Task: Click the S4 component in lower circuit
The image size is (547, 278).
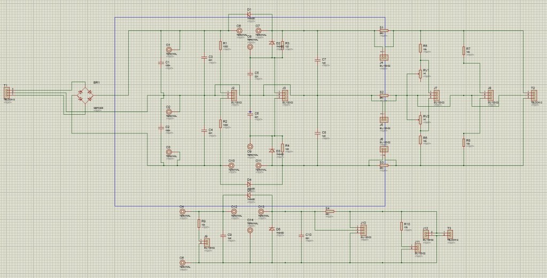Action: tap(329, 212)
